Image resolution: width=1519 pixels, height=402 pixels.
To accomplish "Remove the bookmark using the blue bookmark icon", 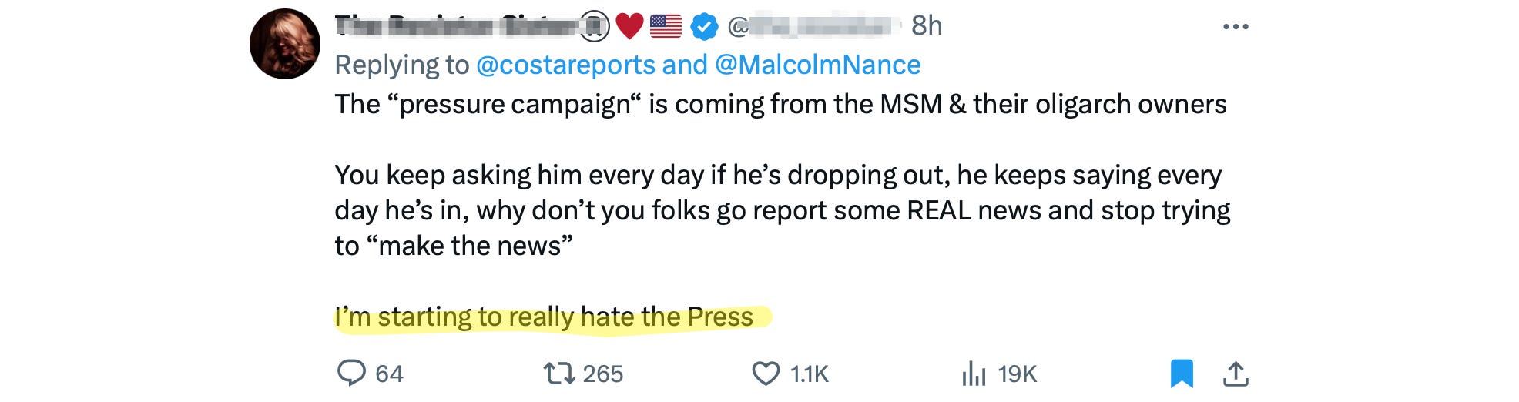I will point(1182,374).
